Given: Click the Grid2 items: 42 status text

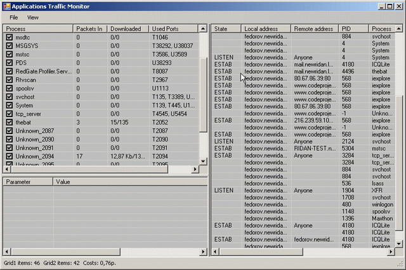Looking at the screenshot, I should pos(62,263).
